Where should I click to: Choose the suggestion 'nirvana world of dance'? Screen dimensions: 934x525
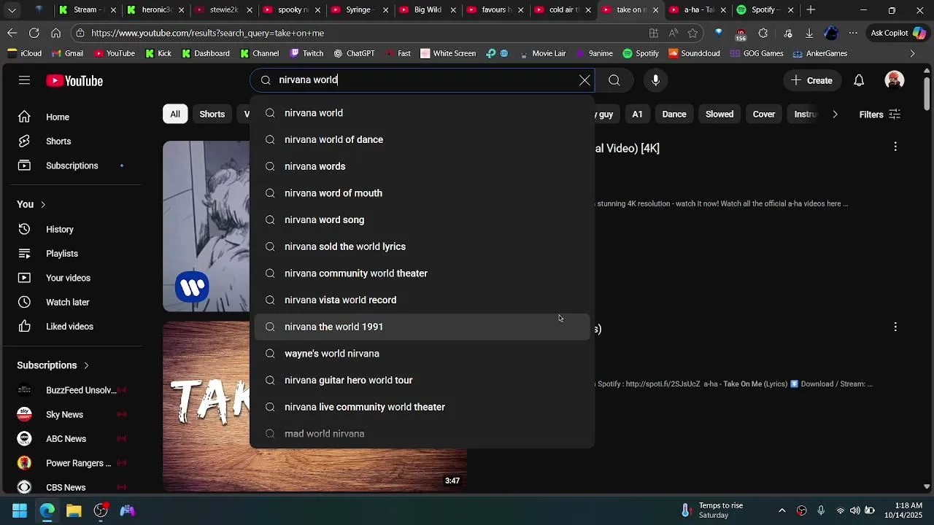(422, 139)
